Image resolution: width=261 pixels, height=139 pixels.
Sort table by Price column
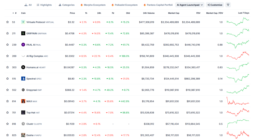[x=72, y=13]
